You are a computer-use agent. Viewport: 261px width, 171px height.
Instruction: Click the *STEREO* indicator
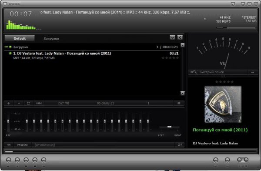coord(249,17)
